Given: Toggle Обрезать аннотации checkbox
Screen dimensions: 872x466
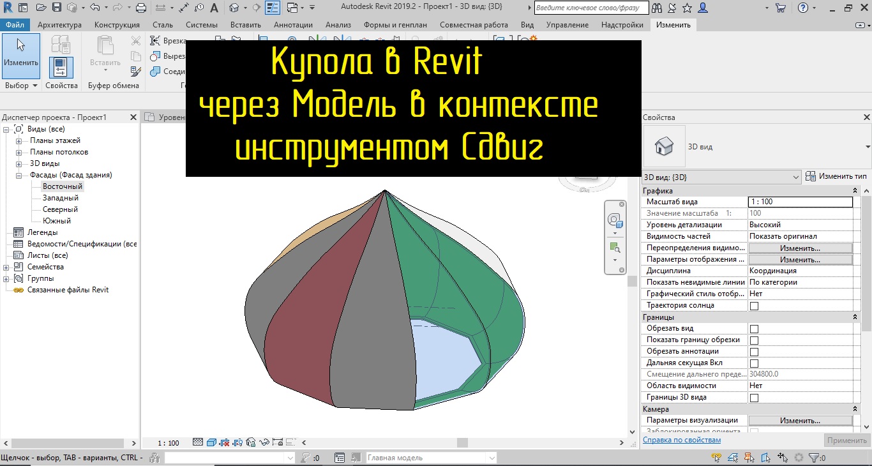Looking at the screenshot, I should [x=754, y=352].
